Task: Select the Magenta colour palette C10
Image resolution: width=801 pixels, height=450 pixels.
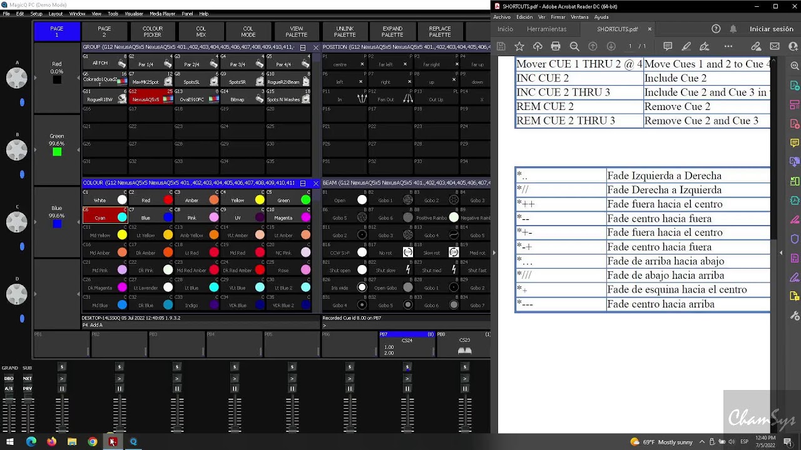Action: [288, 215]
